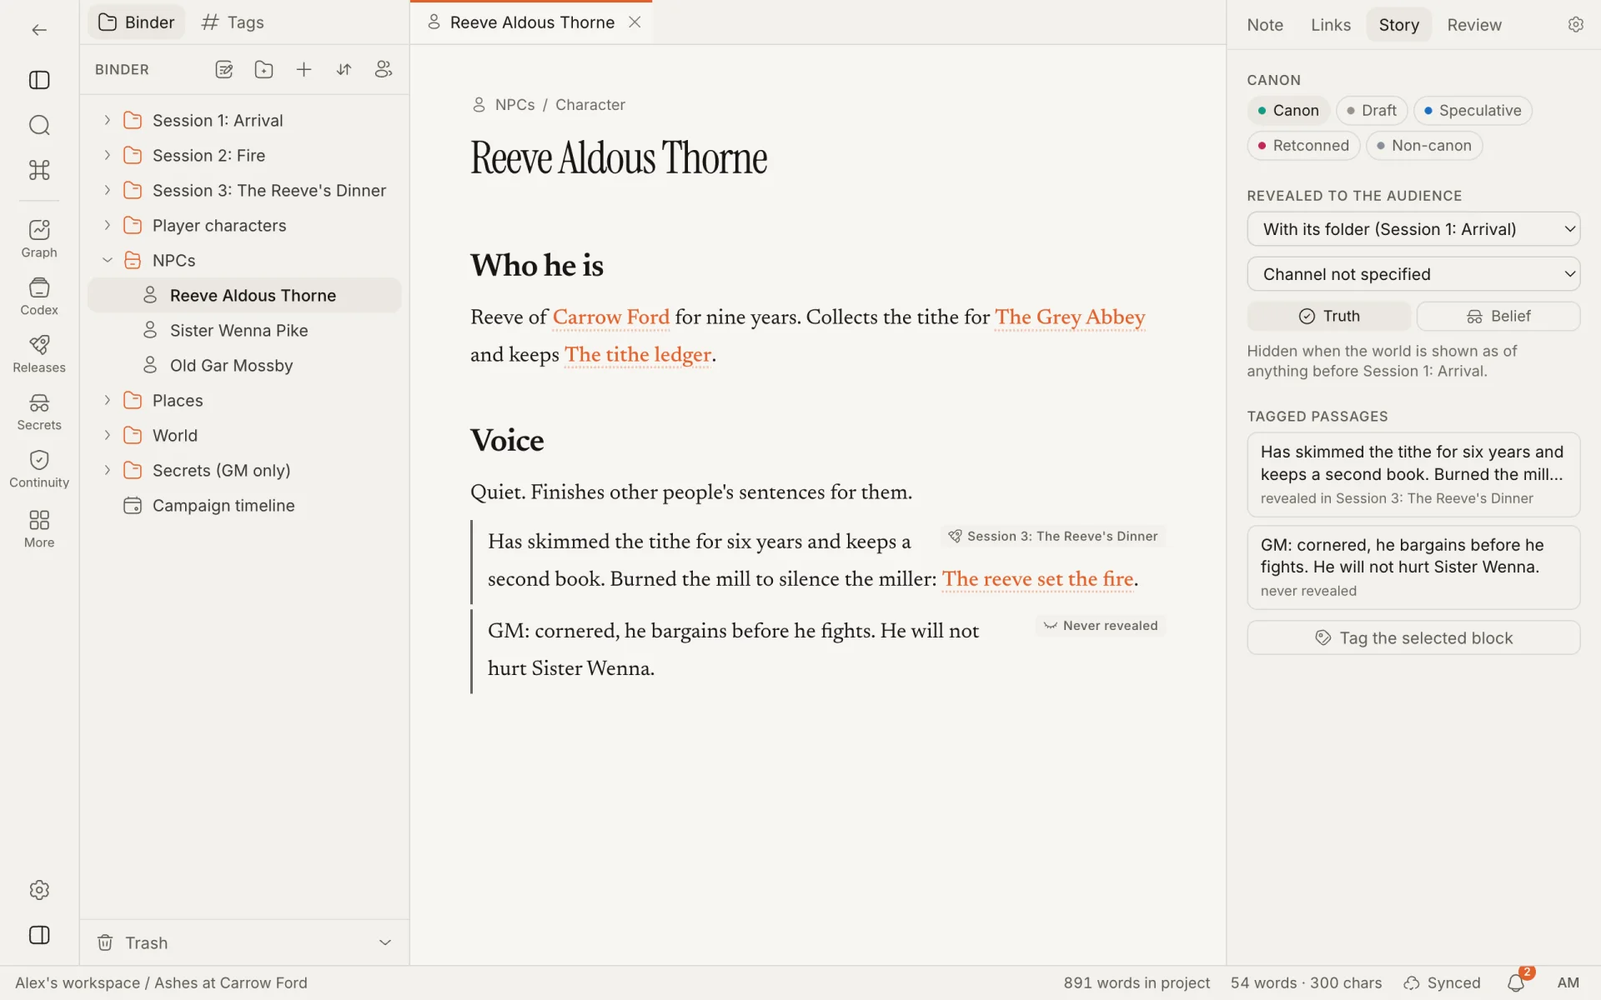The image size is (1601, 1000).
Task: Open the More menu
Action: coord(39,528)
